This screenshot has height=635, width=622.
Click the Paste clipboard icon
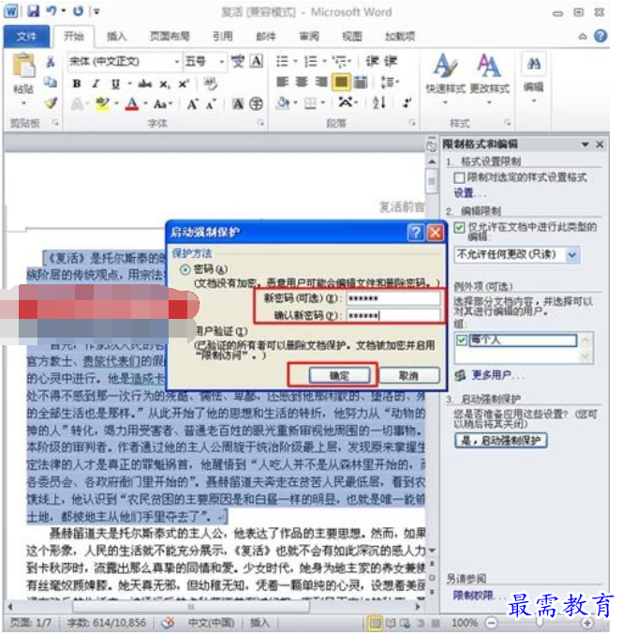tap(23, 66)
